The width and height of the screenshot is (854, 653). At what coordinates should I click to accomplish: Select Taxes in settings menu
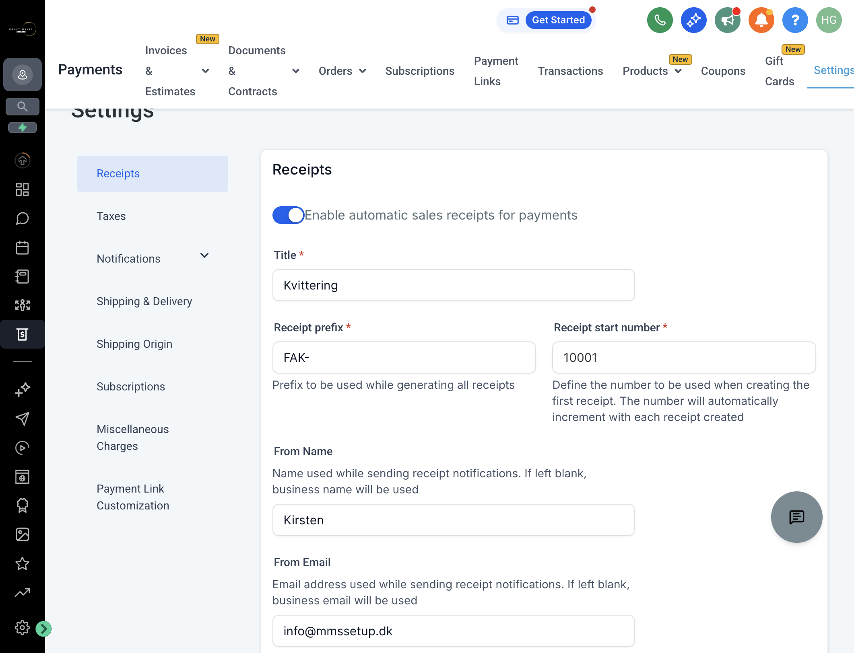pyautogui.click(x=153, y=216)
